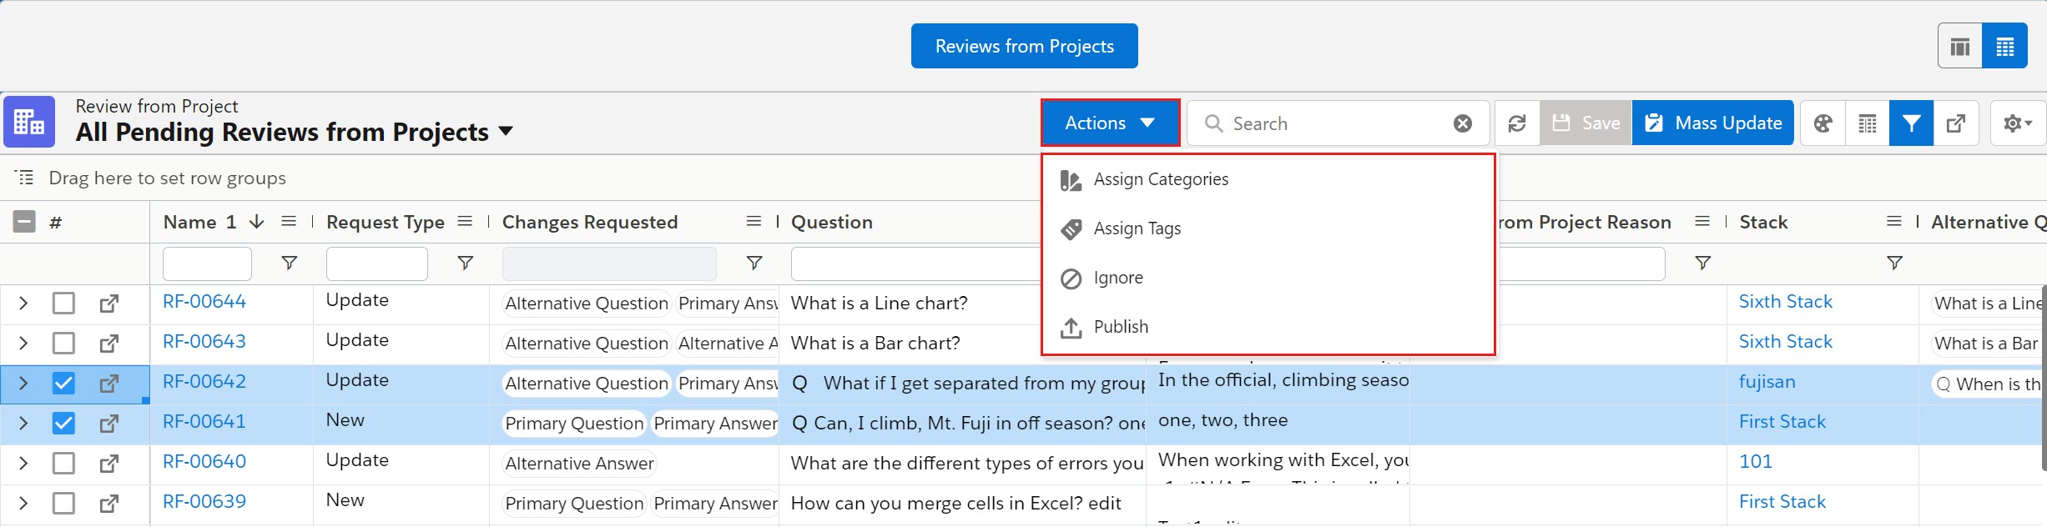The image size is (2047, 527).
Task: Click the Question column header
Action: (832, 222)
